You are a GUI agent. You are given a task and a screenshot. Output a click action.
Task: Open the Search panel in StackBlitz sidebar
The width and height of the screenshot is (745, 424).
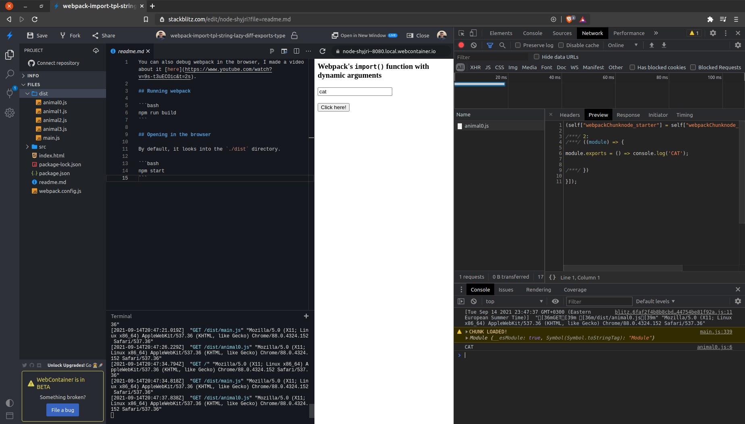click(x=10, y=74)
